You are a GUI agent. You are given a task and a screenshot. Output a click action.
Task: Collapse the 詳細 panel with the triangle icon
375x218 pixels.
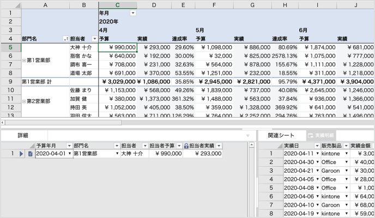coord(248,135)
